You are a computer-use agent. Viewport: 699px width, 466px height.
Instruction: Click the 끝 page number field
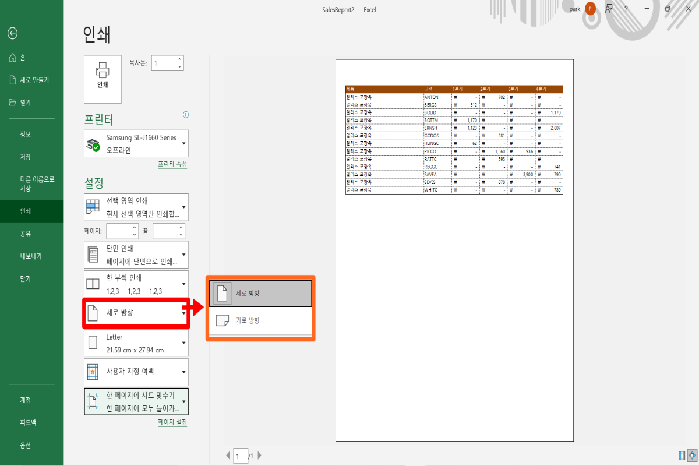[x=165, y=231]
